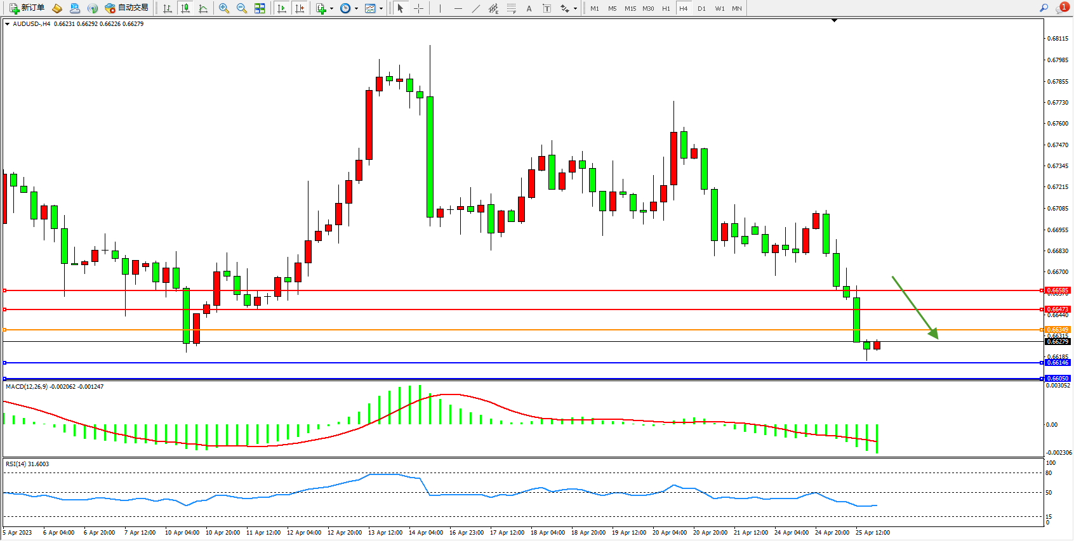Switch chart to bar chart mode
Screen dimensions: 1074x541
coord(168,8)
